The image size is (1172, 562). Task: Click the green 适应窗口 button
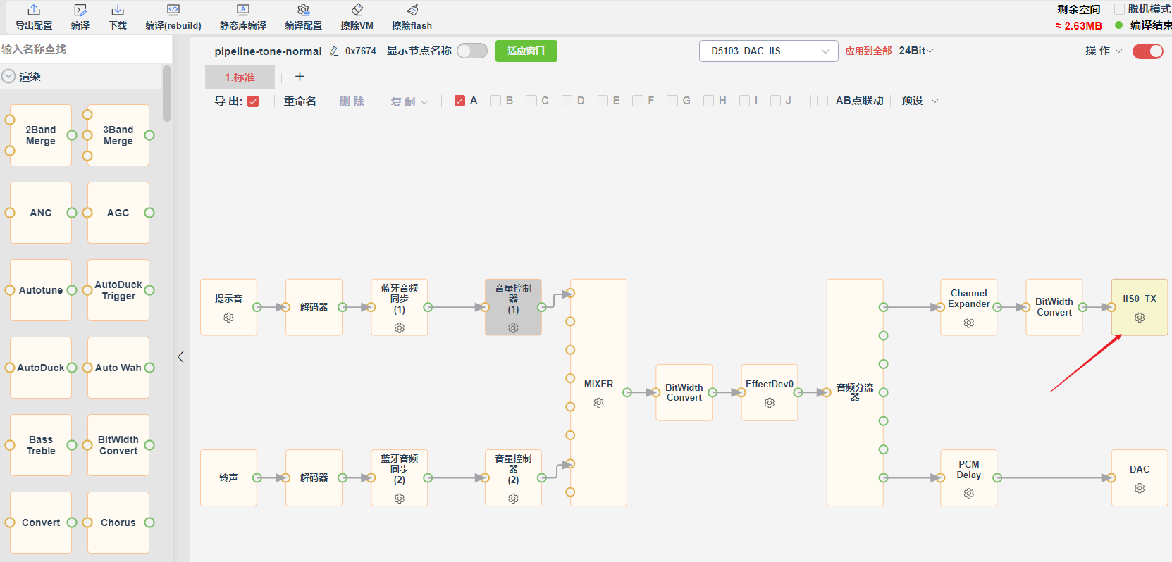pos(526,51)
